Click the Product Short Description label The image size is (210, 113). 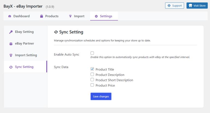coord(114,80)
